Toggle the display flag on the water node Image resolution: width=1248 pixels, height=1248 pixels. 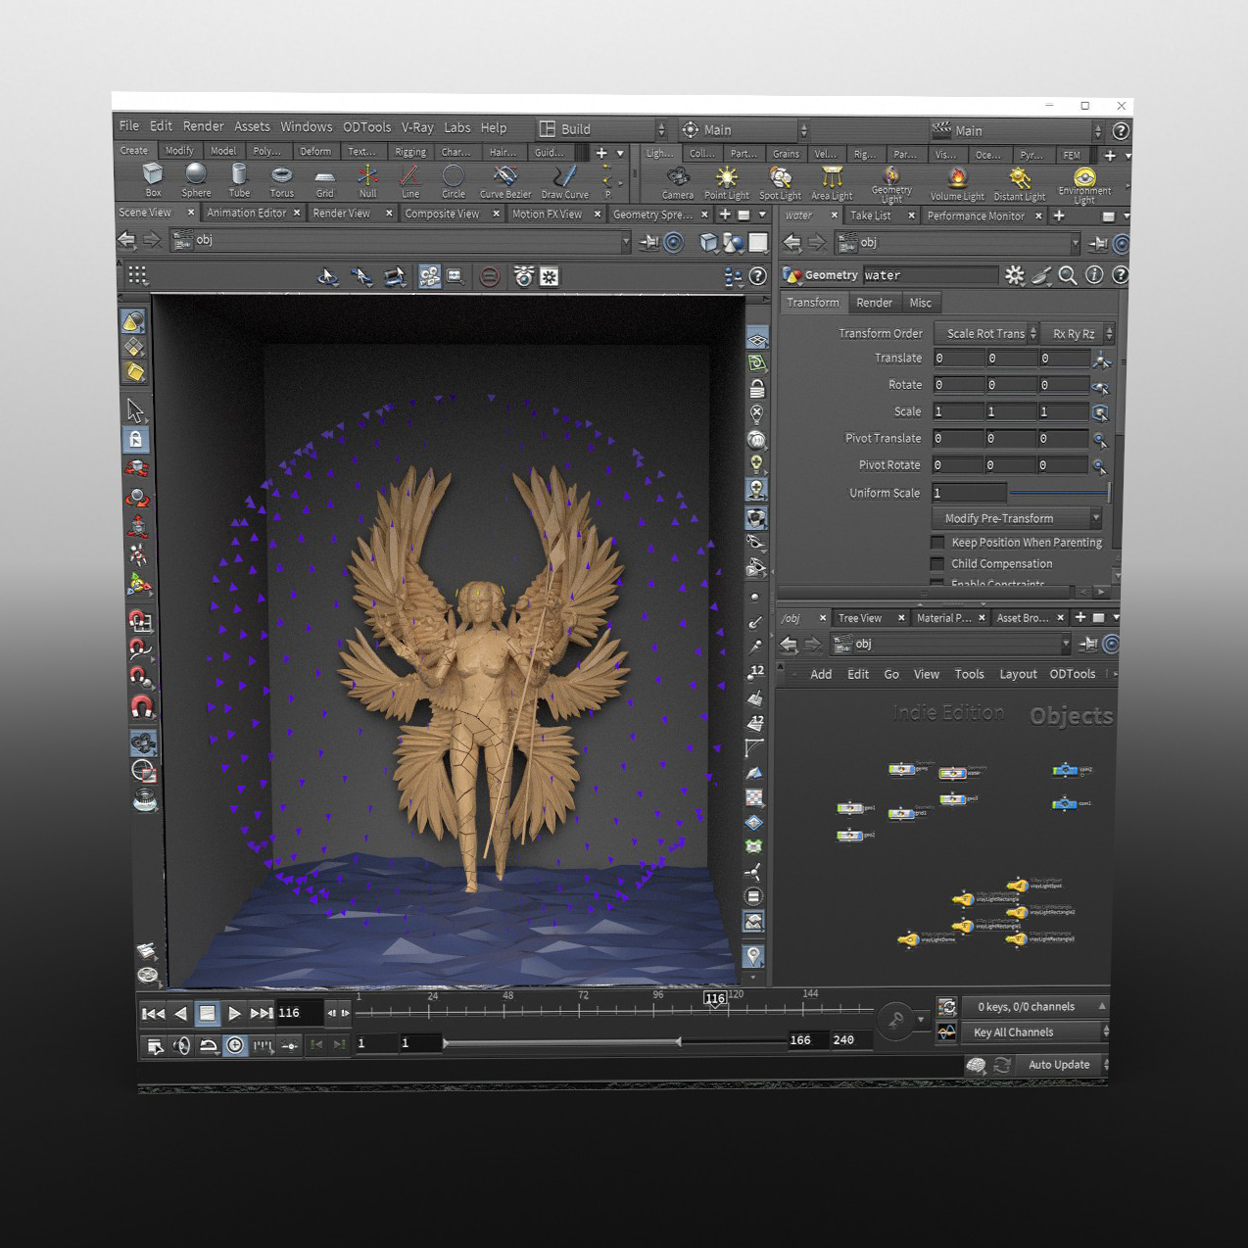click(x=963, y=772)
